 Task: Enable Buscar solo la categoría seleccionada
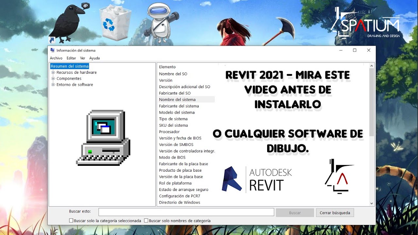[71, 221]
